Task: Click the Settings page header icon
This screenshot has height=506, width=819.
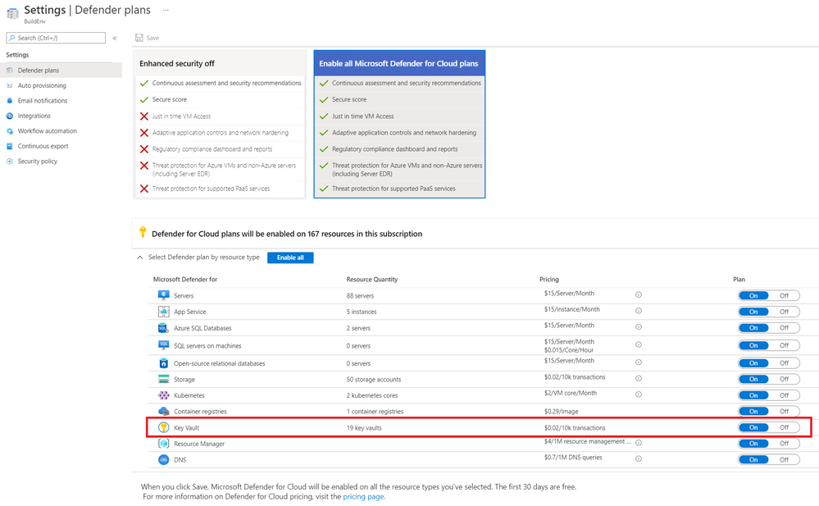Action: pos(12,13)
